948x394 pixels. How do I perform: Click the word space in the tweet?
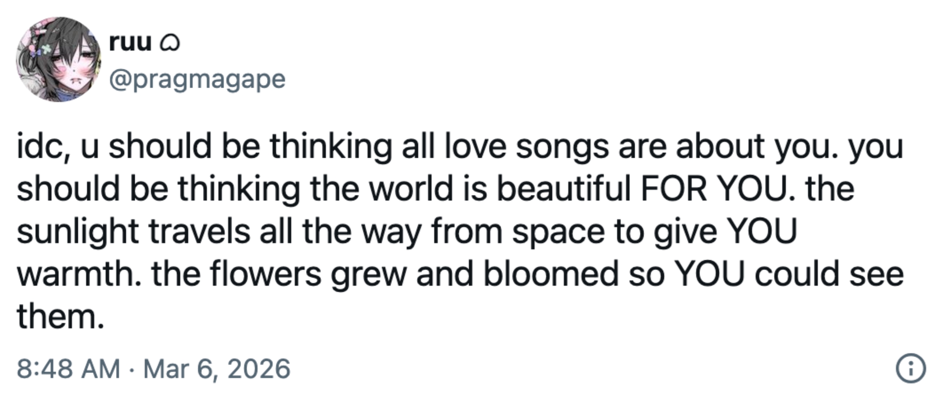pyautogui.click(x=558, y=232)
